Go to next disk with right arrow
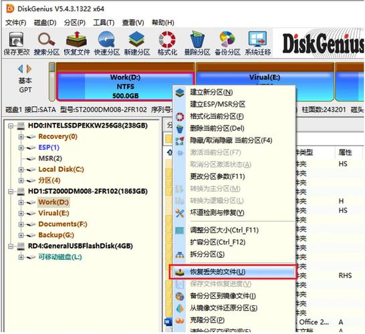 [29, 69]
